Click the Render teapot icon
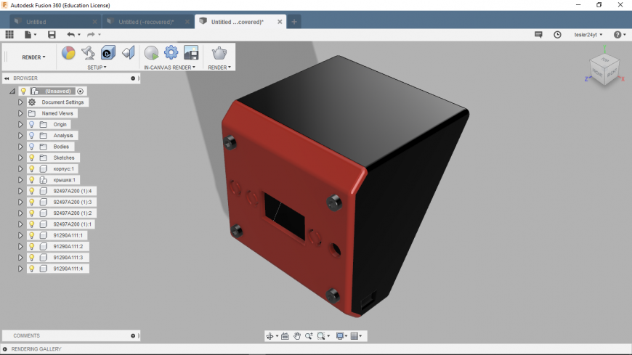This screenshot has height=355, width=632. (x=219, y=52)
